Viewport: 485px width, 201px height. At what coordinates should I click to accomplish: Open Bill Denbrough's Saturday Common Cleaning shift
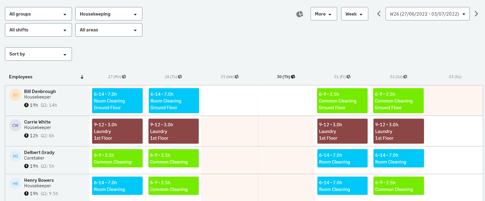coord(398,101)
